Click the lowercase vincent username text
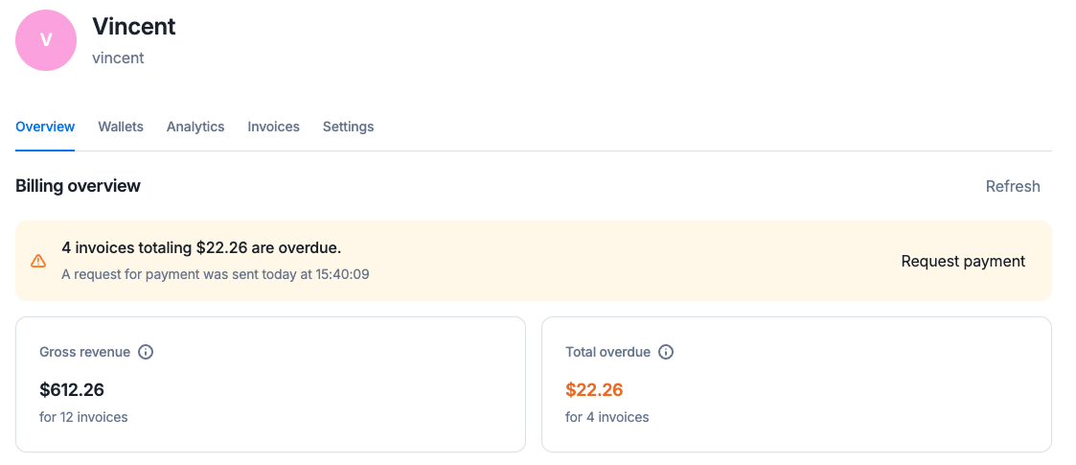Screen dimensions: 1076x465 tap(118, 58)
